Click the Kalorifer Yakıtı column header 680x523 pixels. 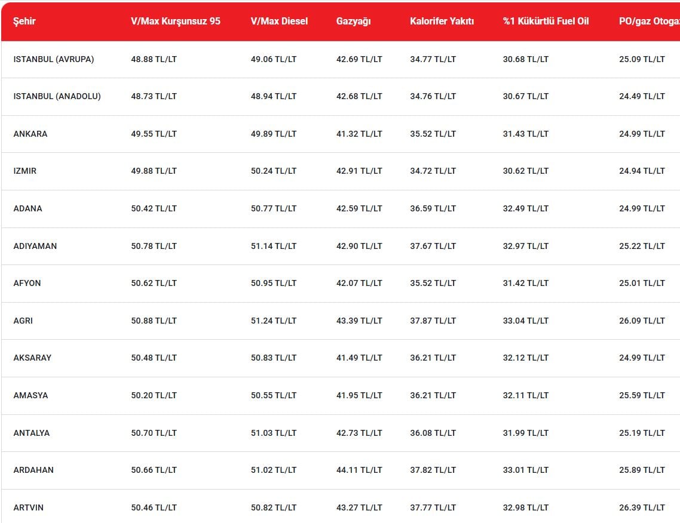(x=442, y=21)
